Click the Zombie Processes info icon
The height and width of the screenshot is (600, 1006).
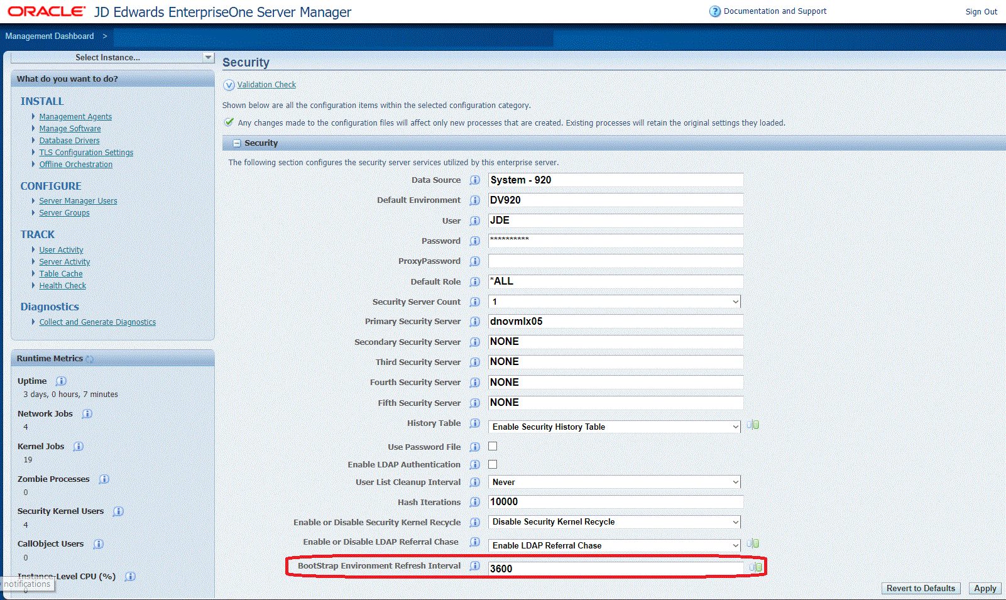[x=104, y=479]
